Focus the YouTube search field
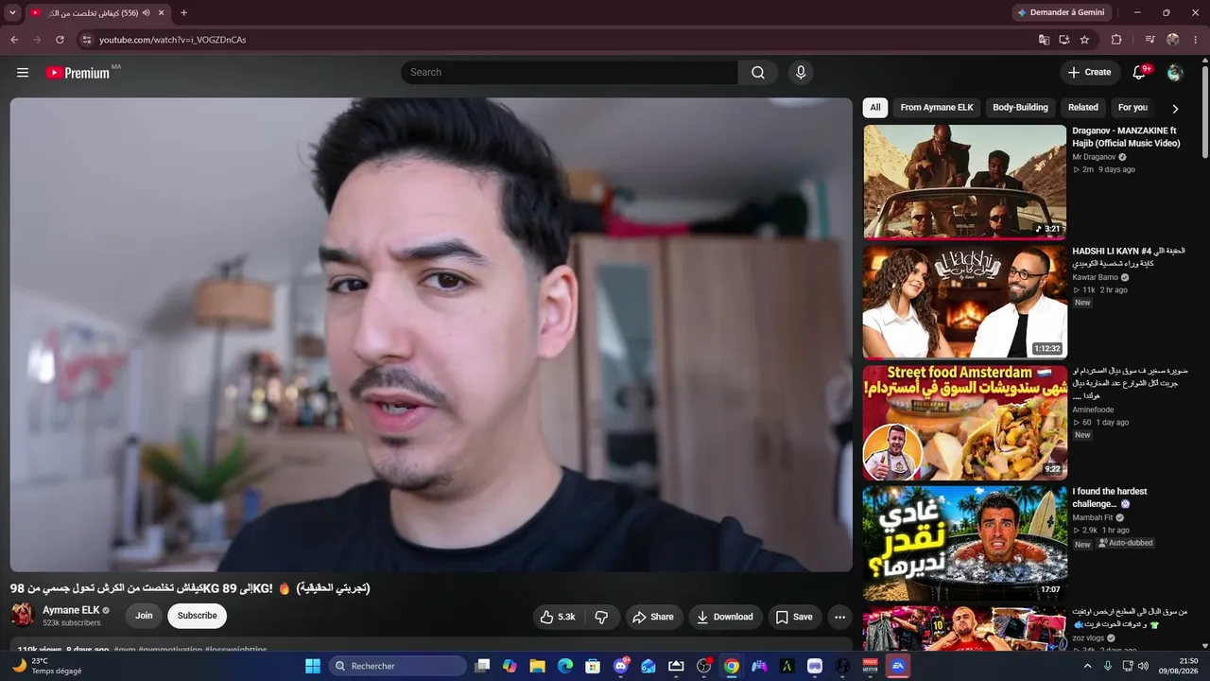This screenshot has height=681, width=1210. pyautogui.click(x=569, y=73)
